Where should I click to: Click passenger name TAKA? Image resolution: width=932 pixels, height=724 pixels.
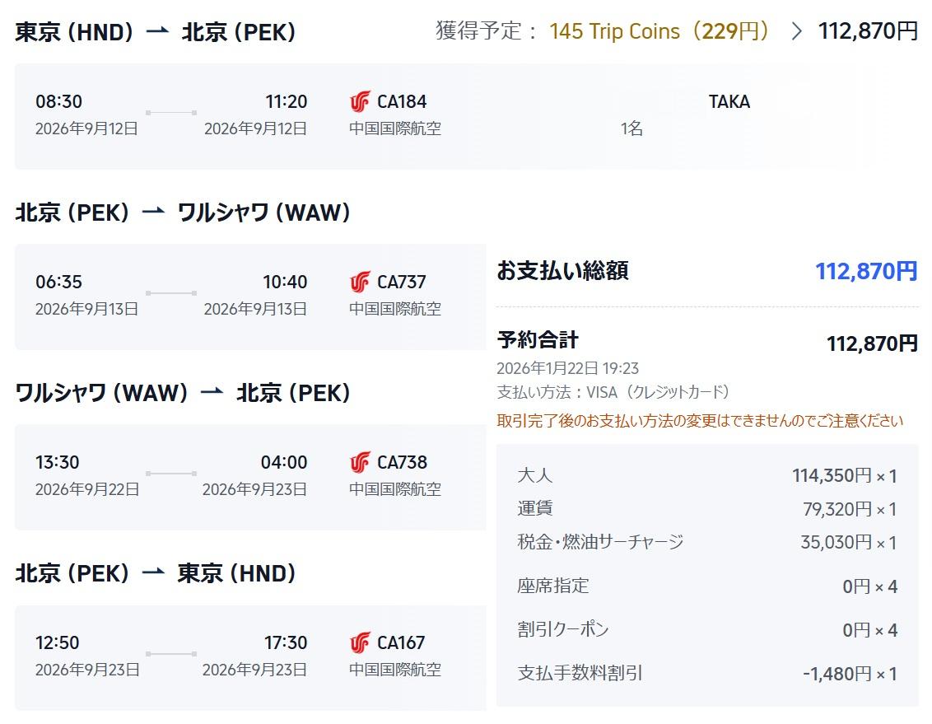point(729,101)
